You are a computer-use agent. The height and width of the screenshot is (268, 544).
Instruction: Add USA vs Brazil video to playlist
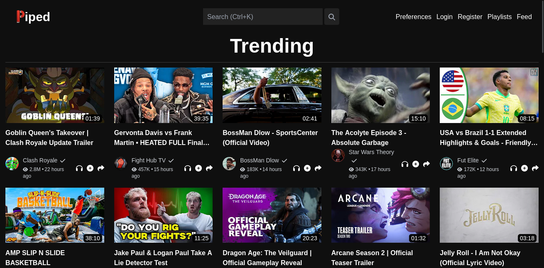coord(524,168)
